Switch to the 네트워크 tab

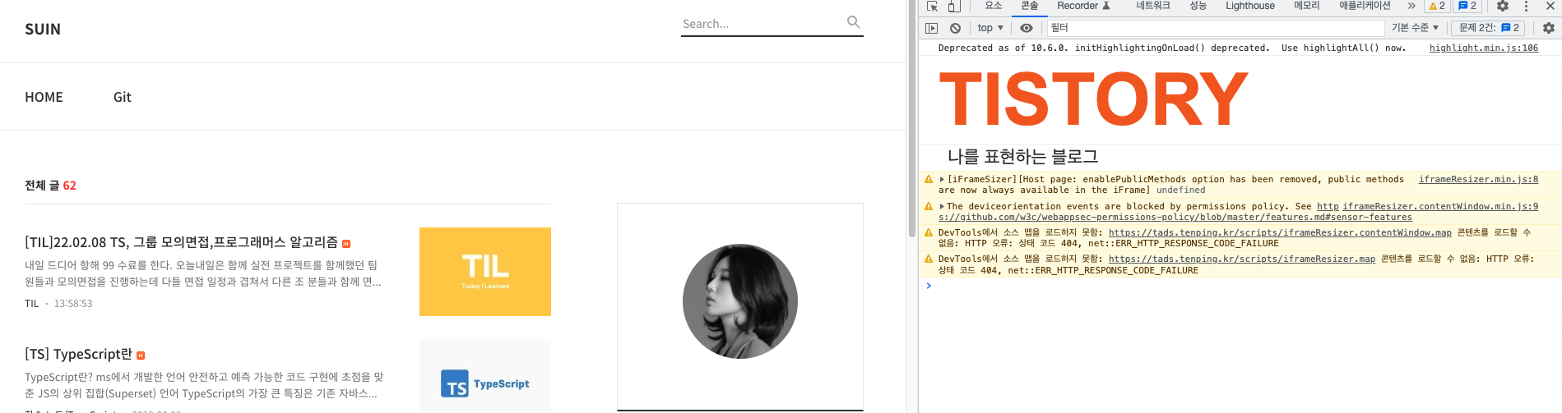coord(1153,6)
